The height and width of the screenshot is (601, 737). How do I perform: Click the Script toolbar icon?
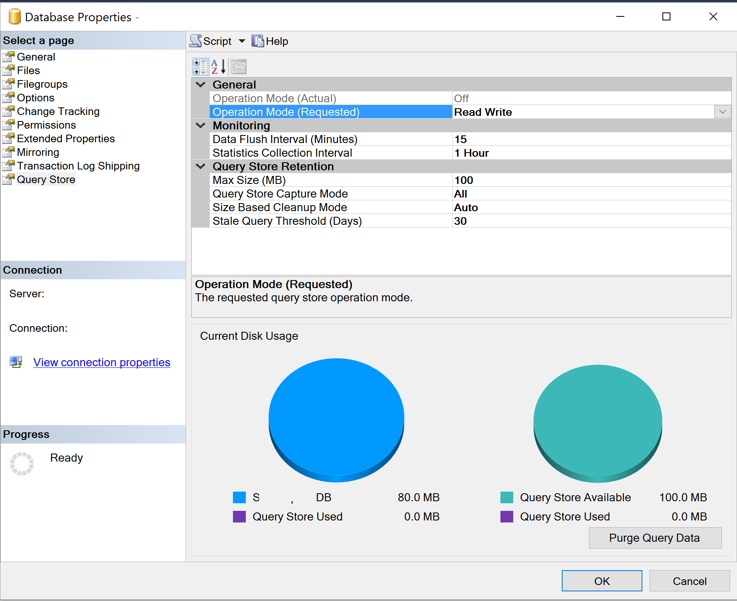[x=195, y=40]
